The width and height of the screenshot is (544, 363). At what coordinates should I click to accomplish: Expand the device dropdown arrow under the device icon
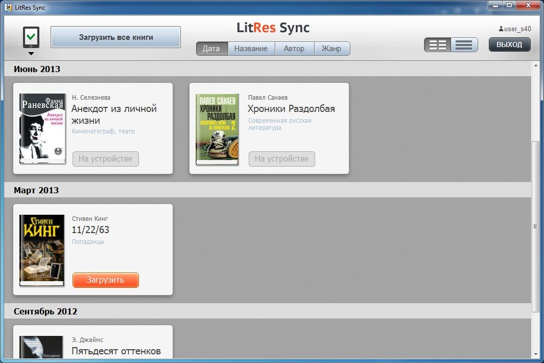31,54
